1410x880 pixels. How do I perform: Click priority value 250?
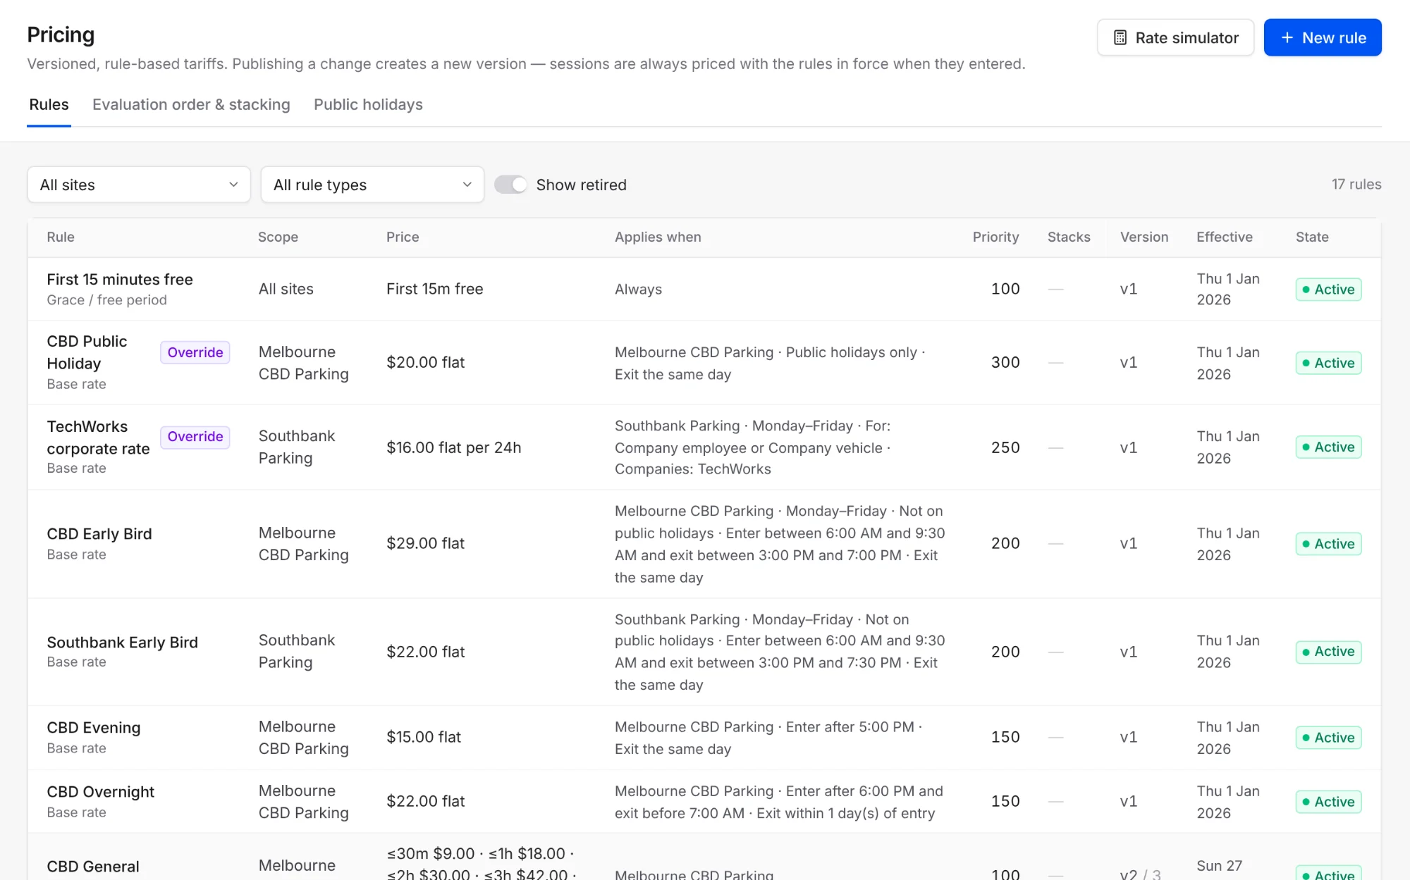click(1005, 447)
